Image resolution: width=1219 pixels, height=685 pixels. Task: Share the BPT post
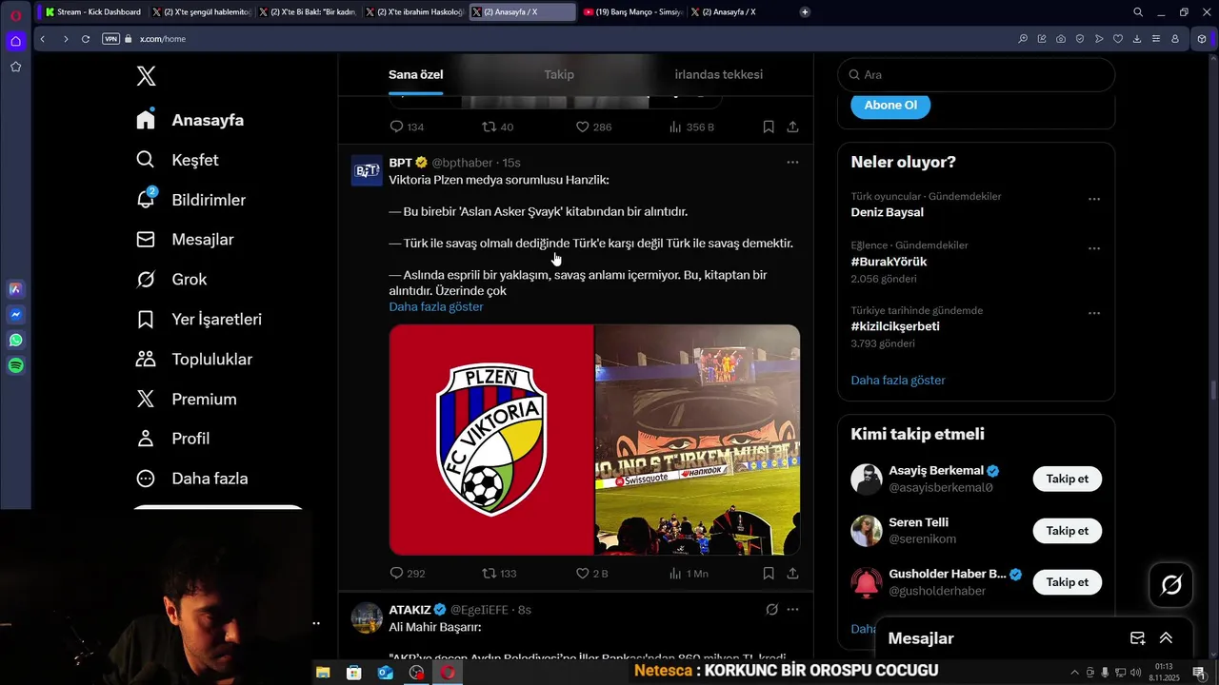(792, 574)
